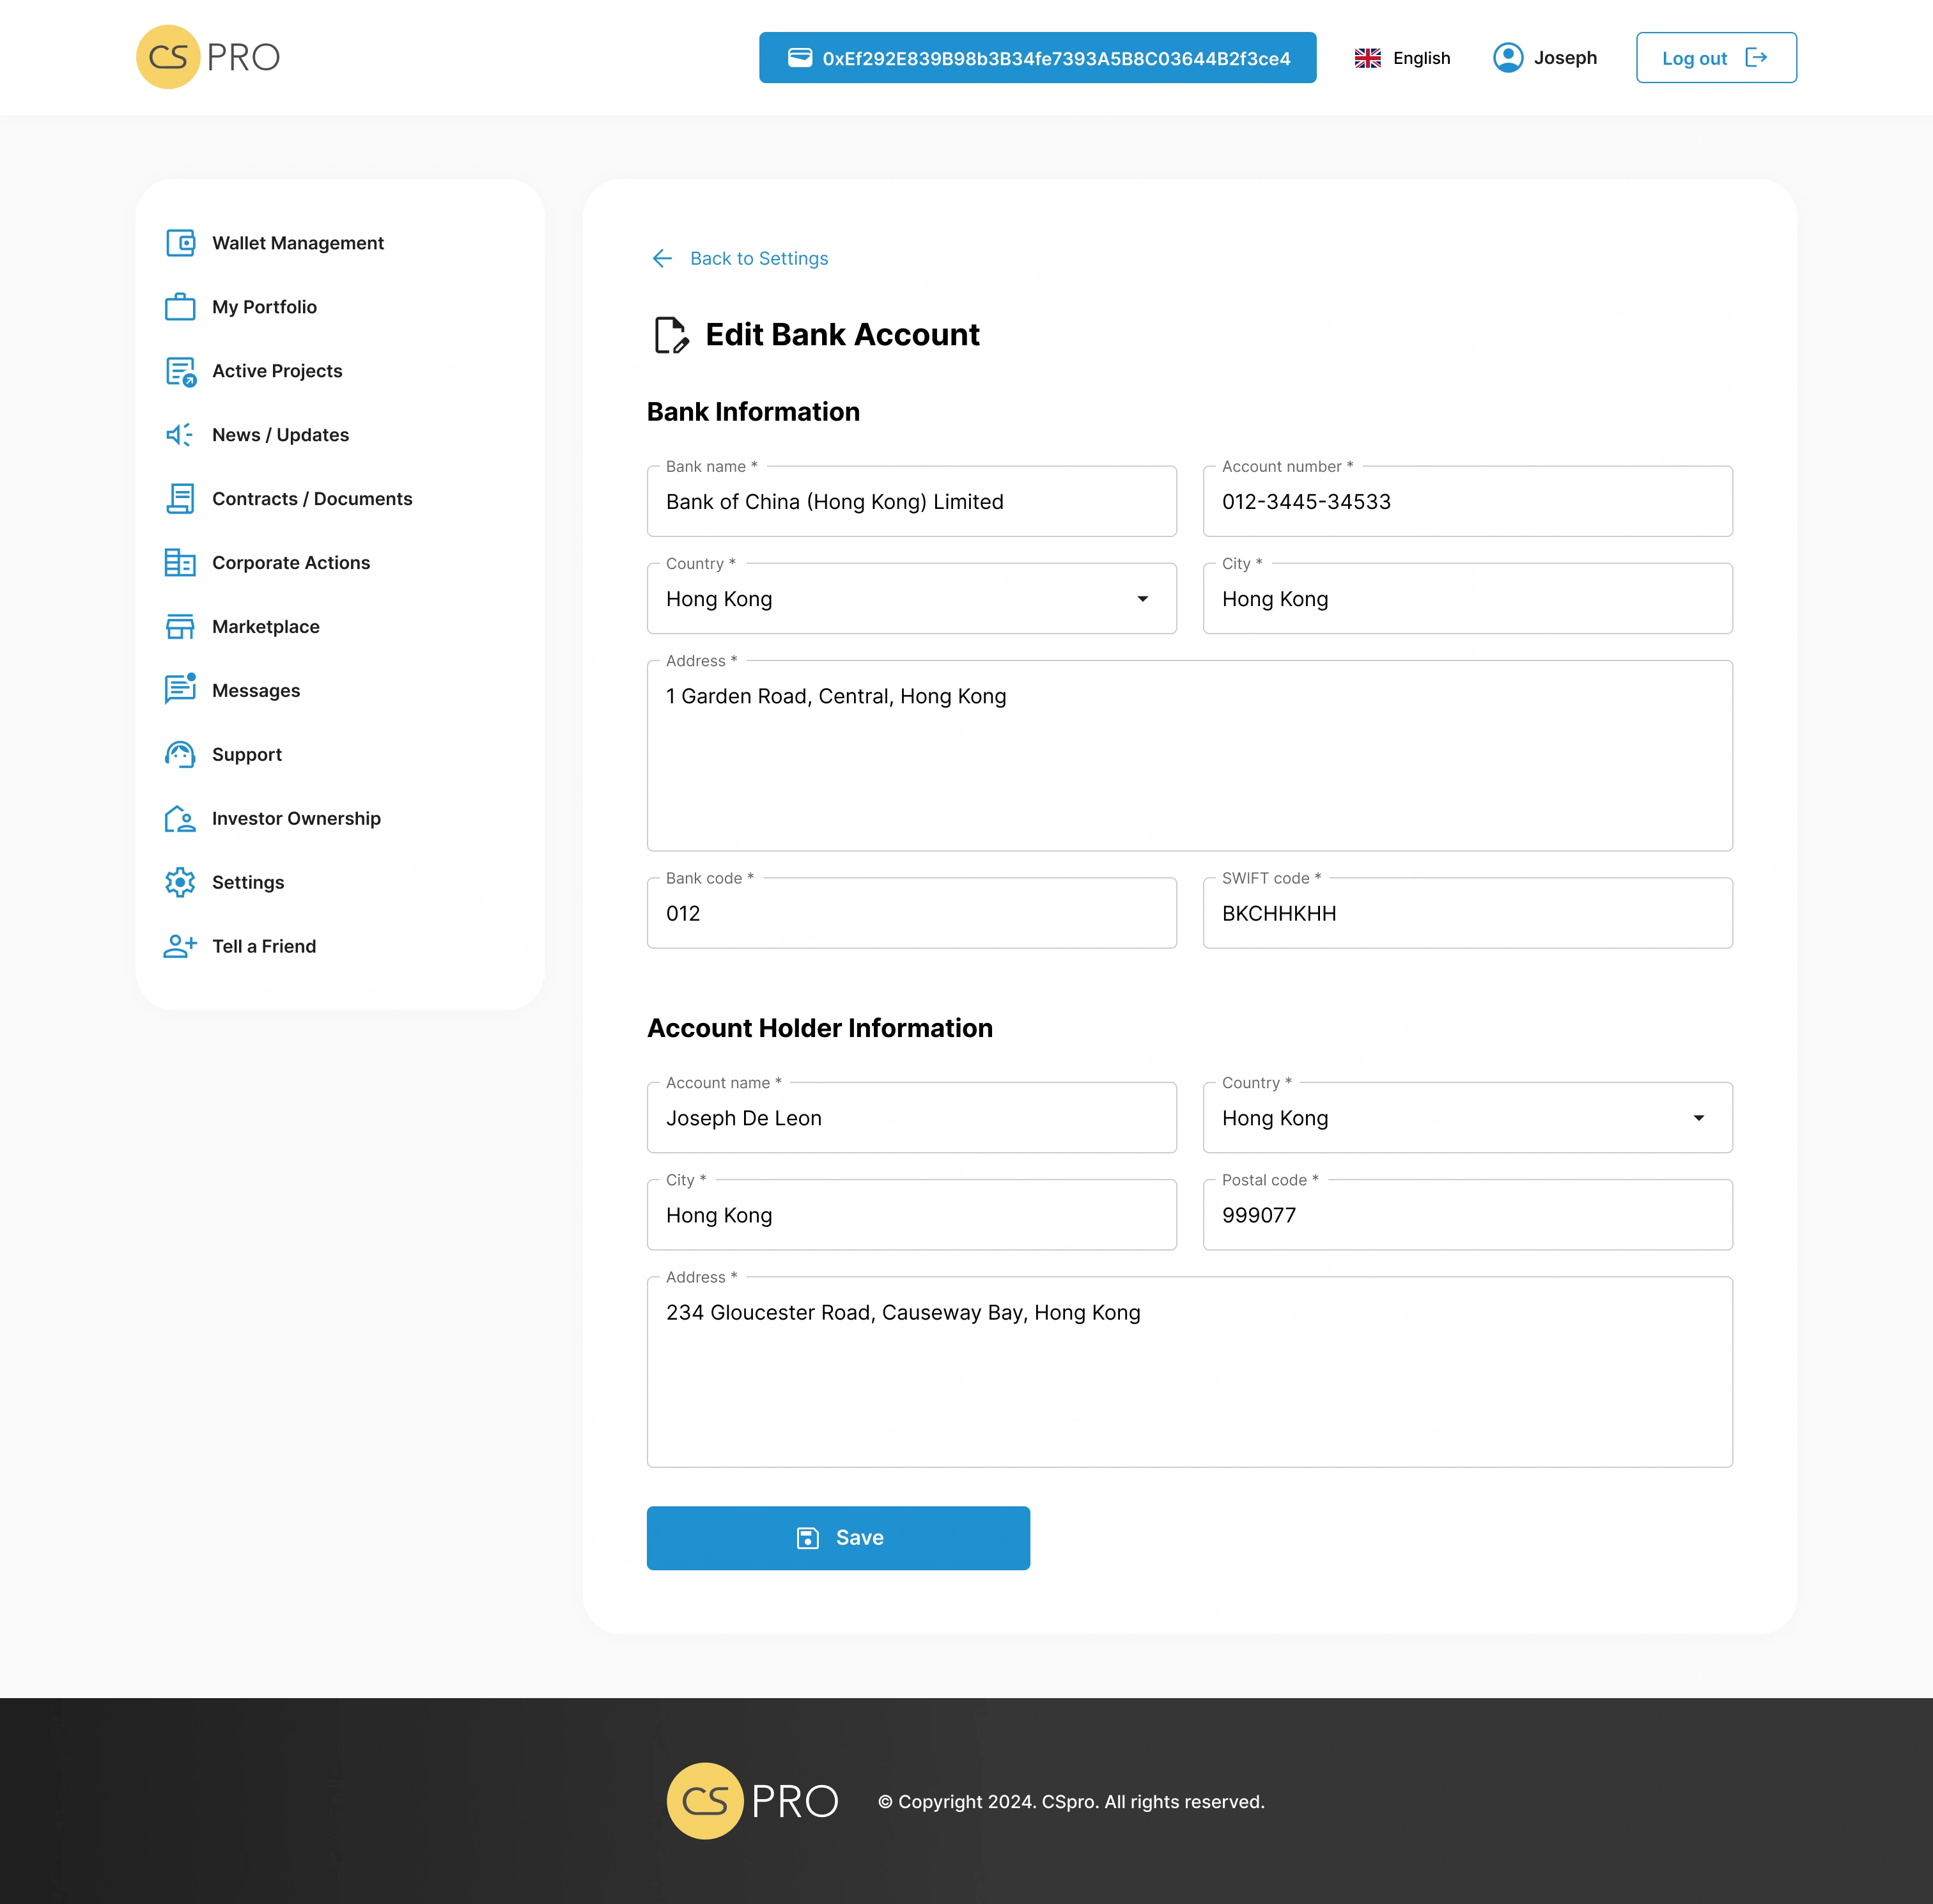Click the News / Updates megaphone icon
Viewport: 1933px width, 1904px height.
tap(180, 435)
